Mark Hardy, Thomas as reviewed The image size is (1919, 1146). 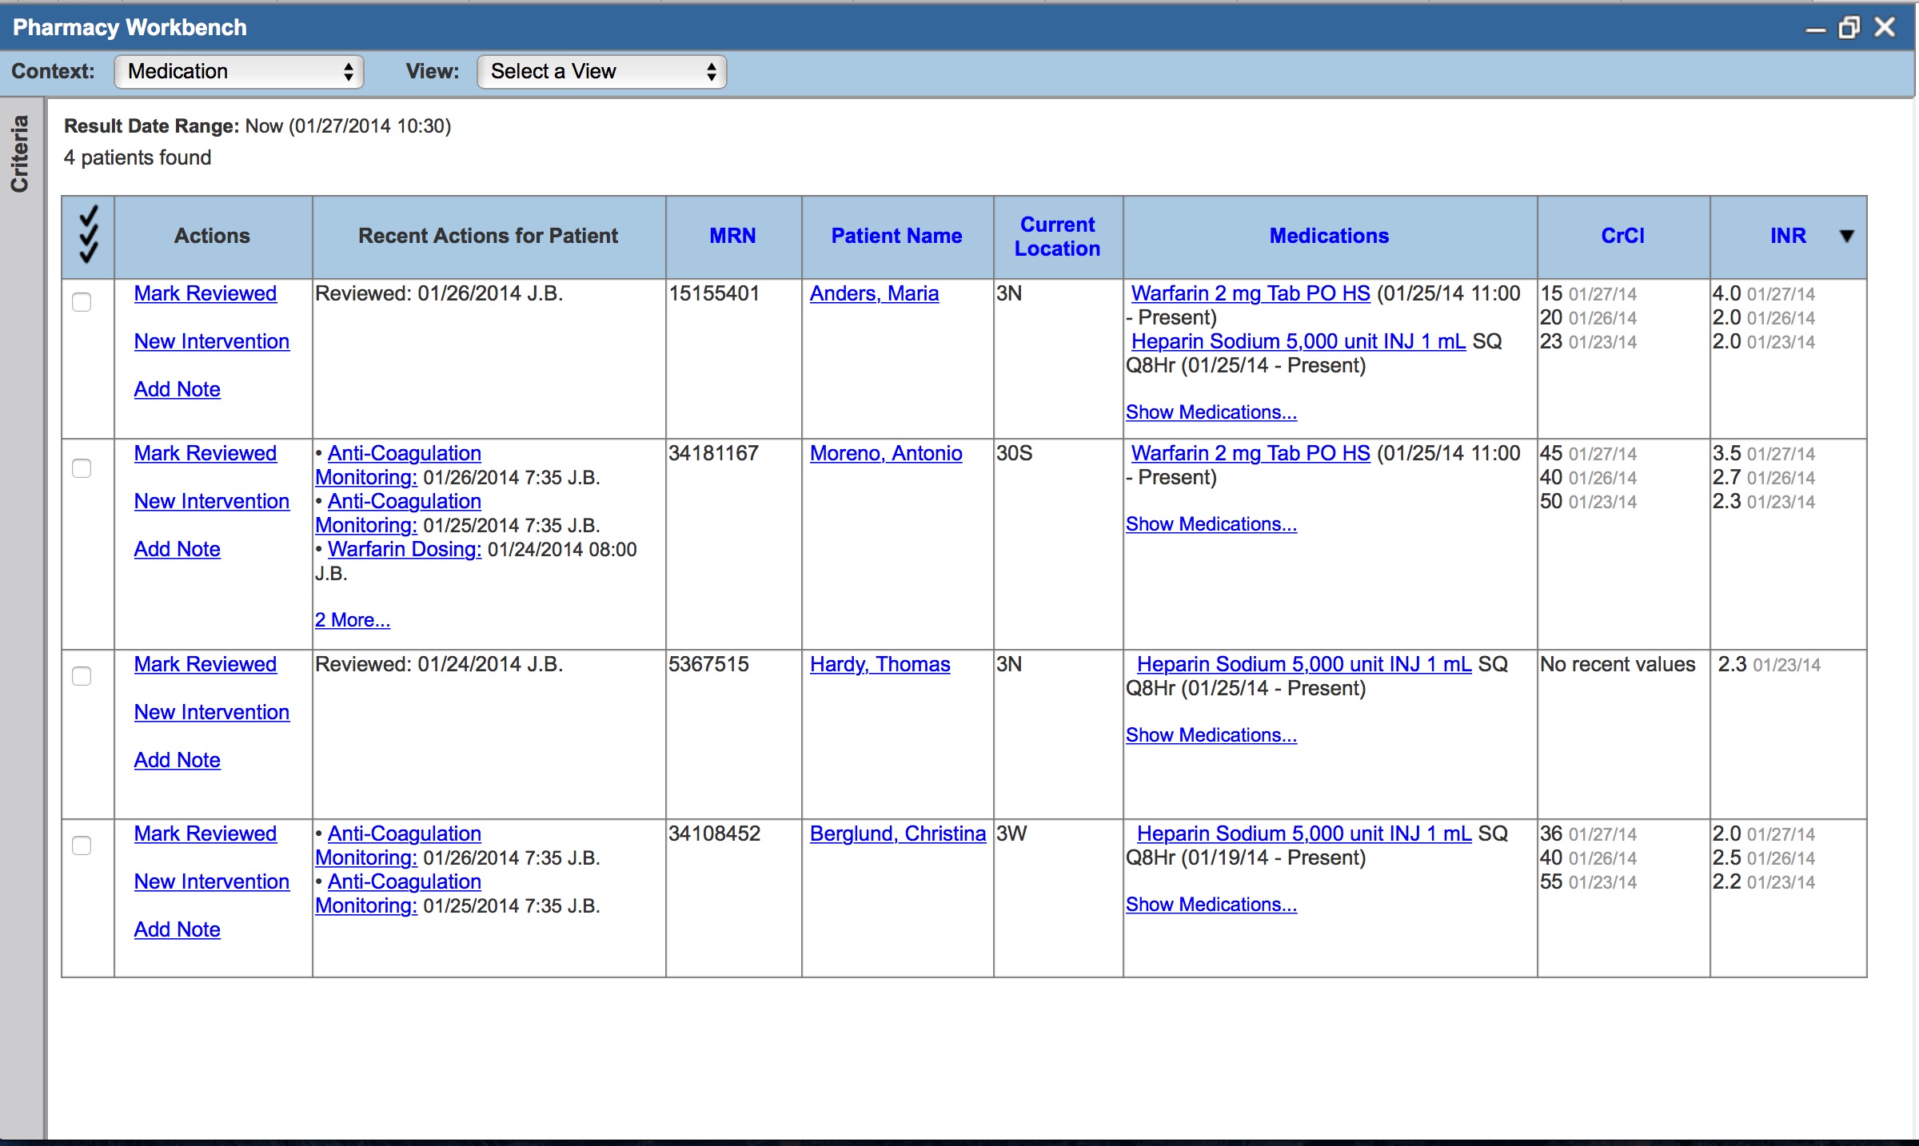(205, 665)
